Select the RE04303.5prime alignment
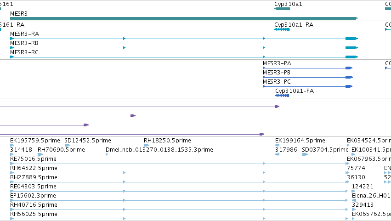The image size is (391, 221). click(x=179, y=191)
